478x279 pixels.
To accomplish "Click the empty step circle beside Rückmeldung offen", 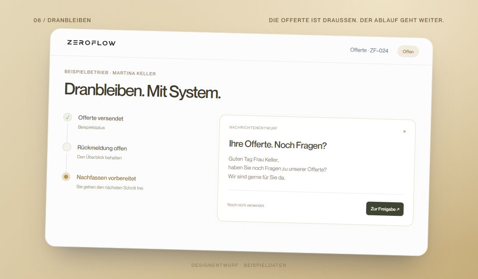I will pyautogui.click(x=67, y=147).
